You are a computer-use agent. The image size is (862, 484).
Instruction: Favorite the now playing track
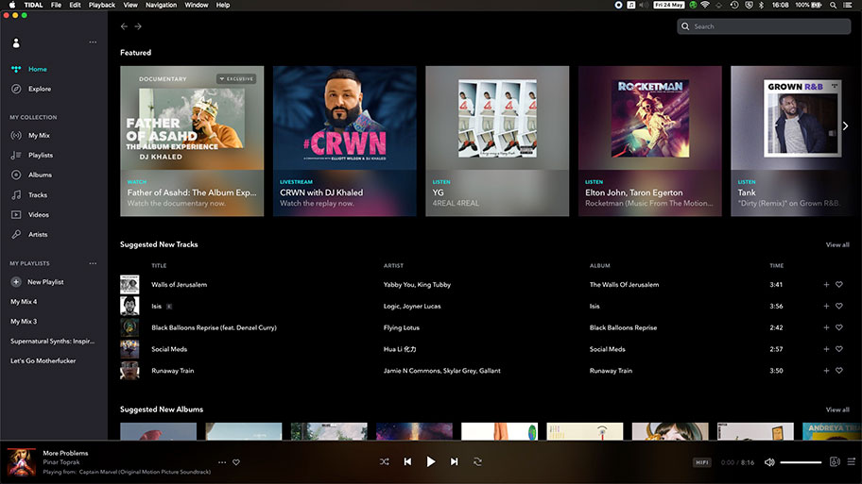pos(236,462)
